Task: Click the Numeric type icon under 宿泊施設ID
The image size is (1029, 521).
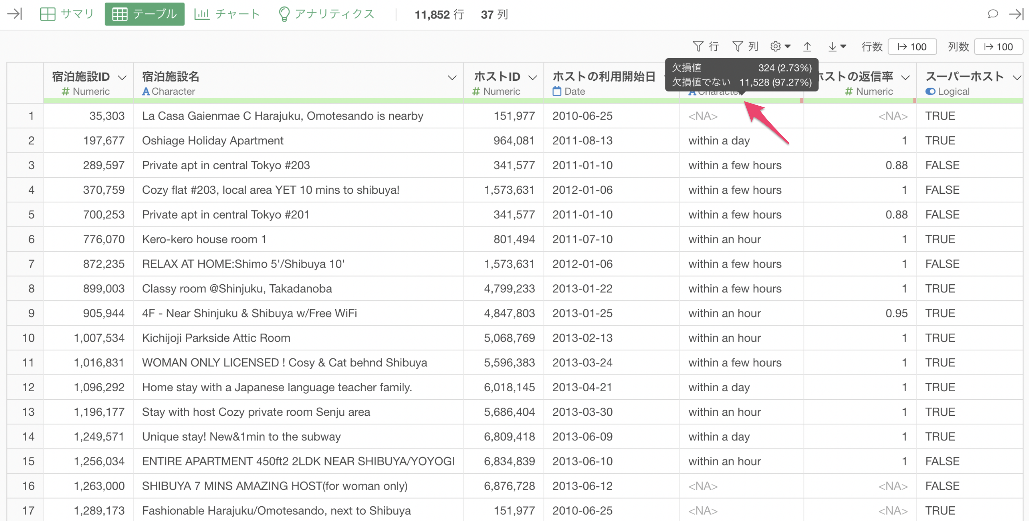Action: (65, 91)
